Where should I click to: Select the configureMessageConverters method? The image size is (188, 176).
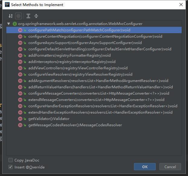[x=99, y=93]
